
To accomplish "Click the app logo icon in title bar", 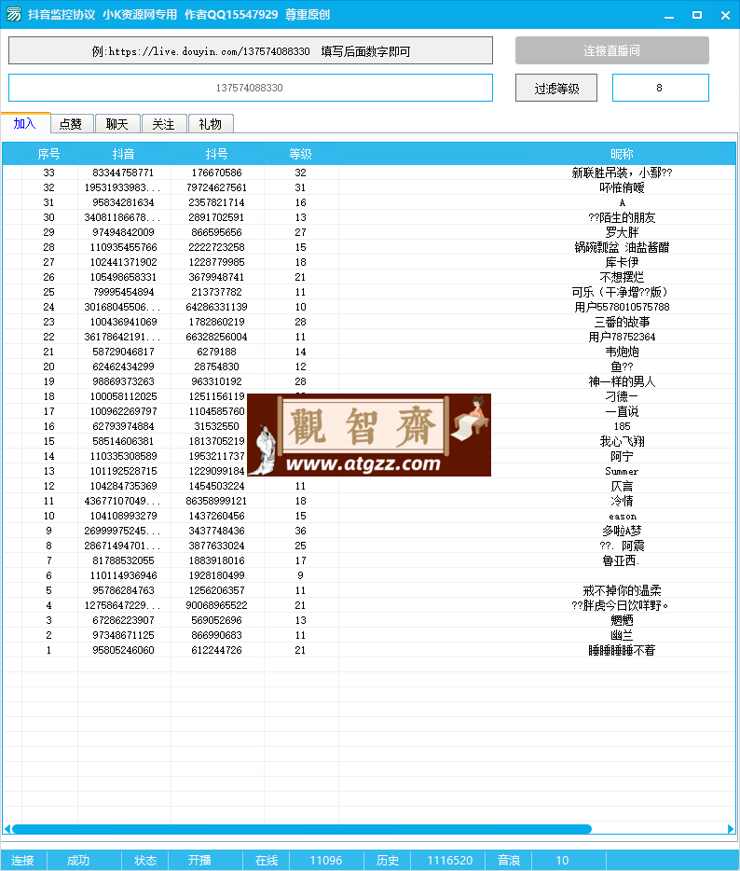I will click(x=13, y=14).
